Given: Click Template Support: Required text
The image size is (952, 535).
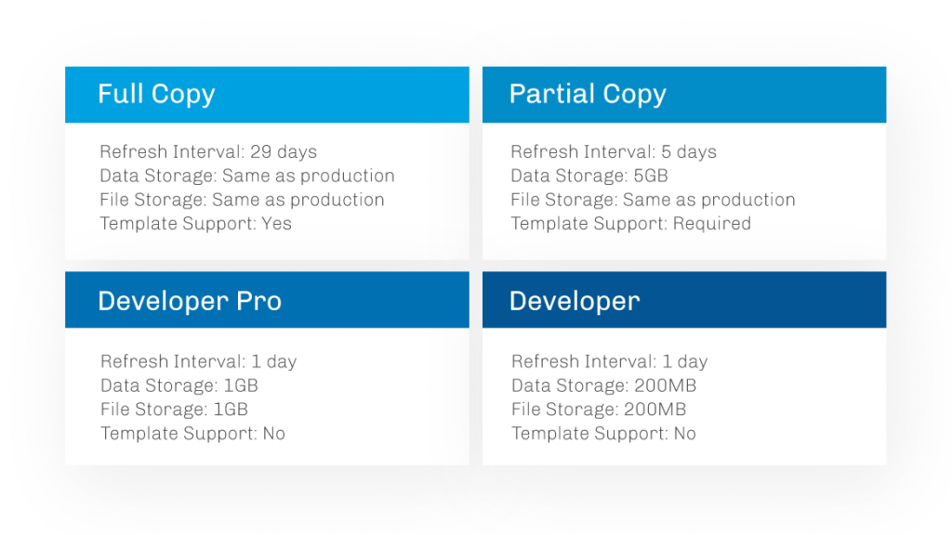Looking at the screenshot, I should 630,223.
